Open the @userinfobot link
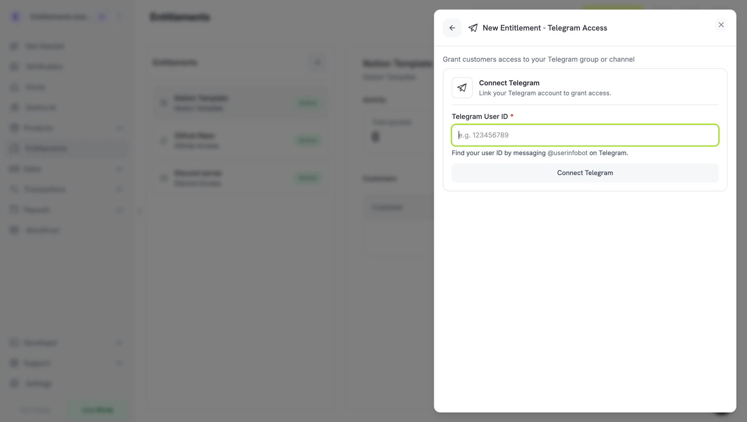This screenshot has width=747, height=422. tap(567, 153)
